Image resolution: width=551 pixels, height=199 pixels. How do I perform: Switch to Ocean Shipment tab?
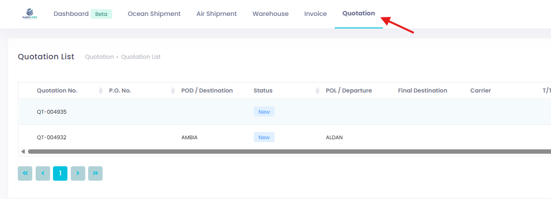point(154,14)
